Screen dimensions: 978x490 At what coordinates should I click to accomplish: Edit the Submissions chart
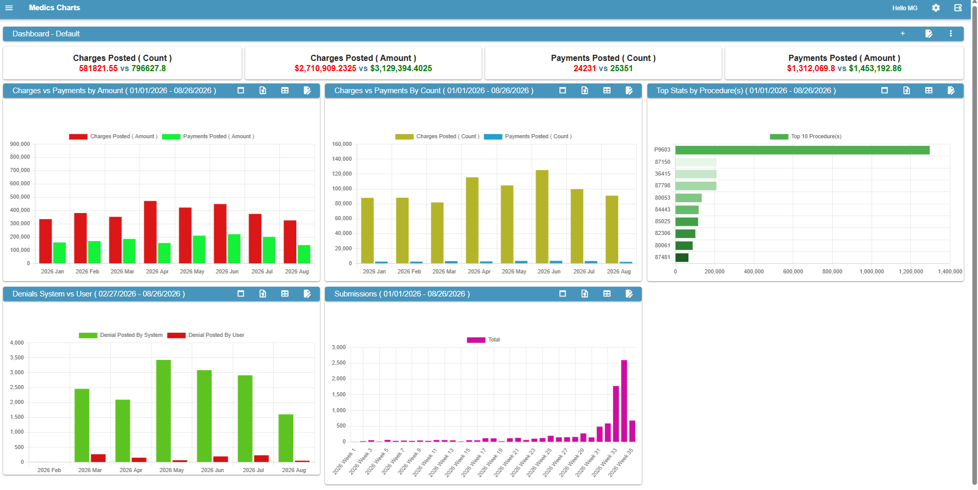pyautogui.click(x=629, y=294)
